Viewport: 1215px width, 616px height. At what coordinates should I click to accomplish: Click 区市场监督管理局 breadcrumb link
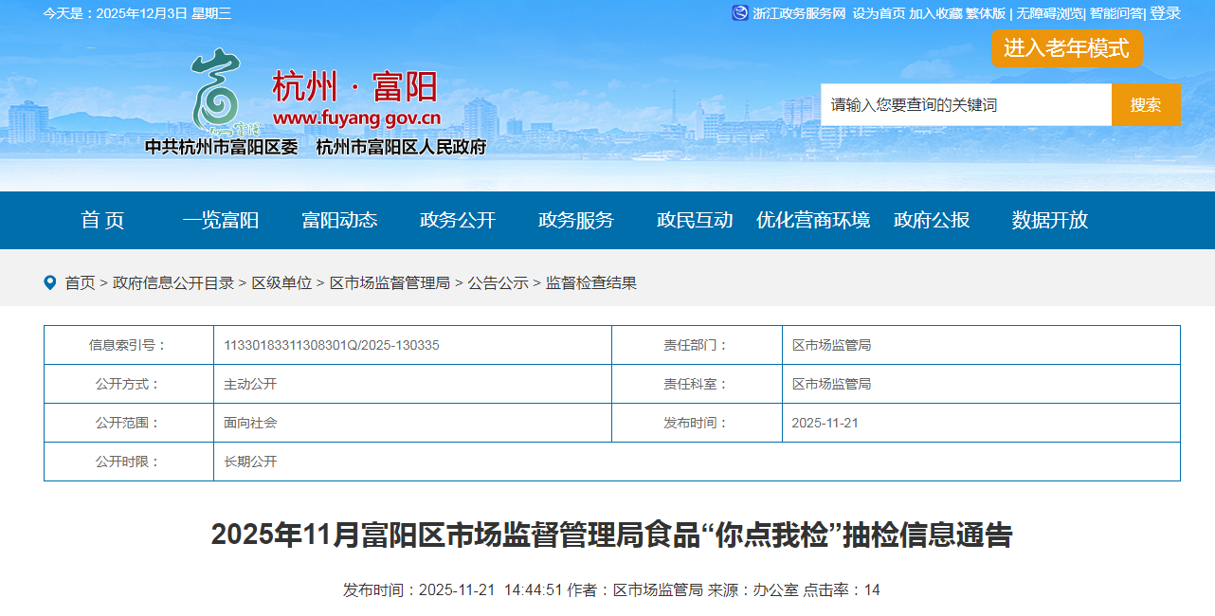[390, 282]
